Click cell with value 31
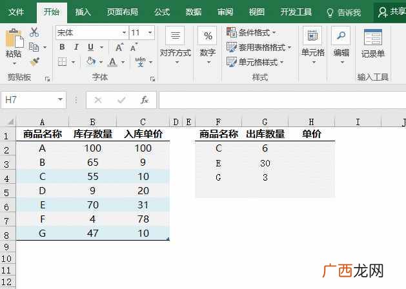Screen dimensions: 406x289 click(143, 205)
